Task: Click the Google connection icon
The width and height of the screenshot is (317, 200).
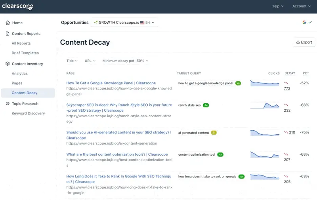Action: 304,22
